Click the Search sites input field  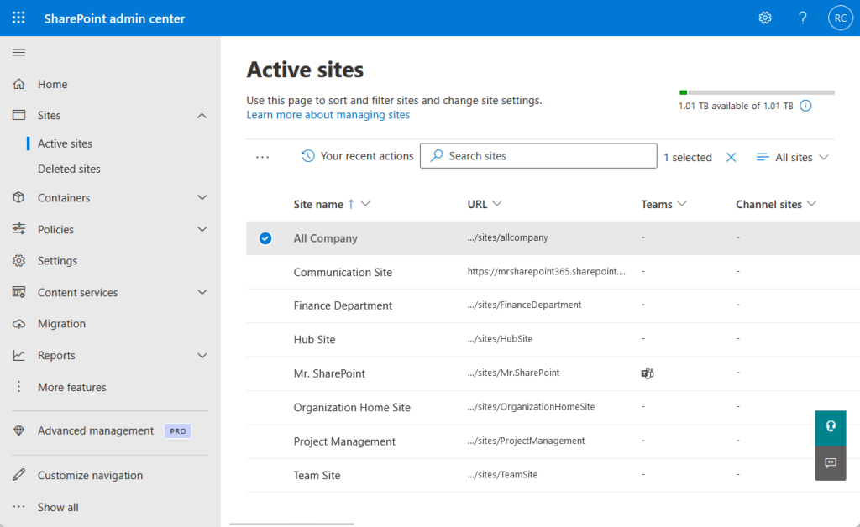538,155
